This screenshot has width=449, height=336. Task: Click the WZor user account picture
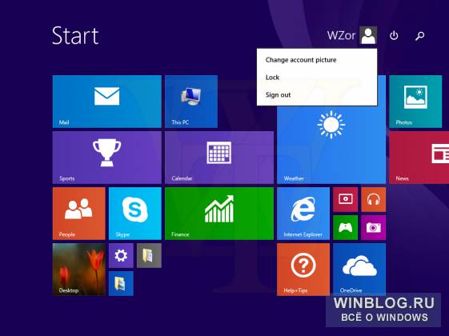point(368,35)
